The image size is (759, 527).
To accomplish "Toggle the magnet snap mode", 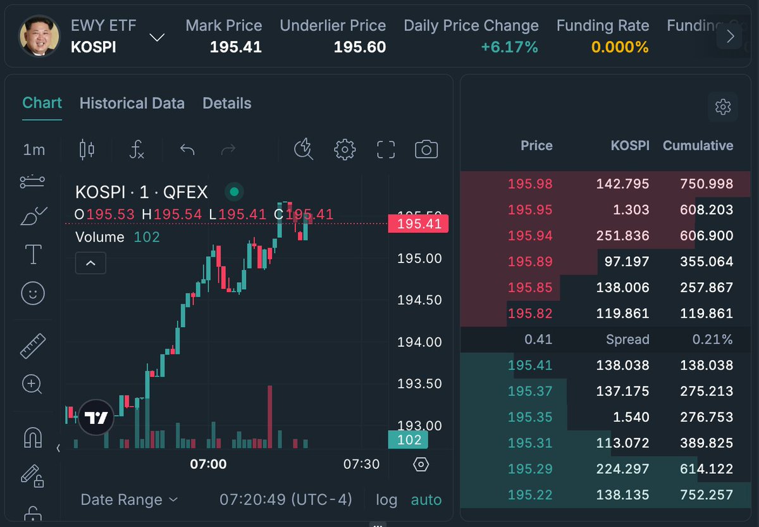I will (x=32, y=437).
